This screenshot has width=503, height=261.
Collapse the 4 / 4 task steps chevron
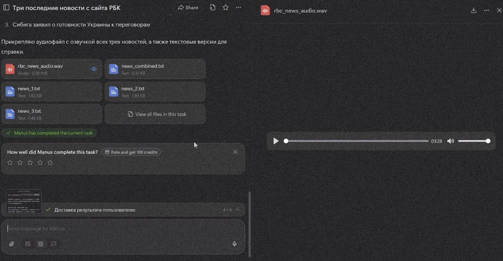click(238, 210)
